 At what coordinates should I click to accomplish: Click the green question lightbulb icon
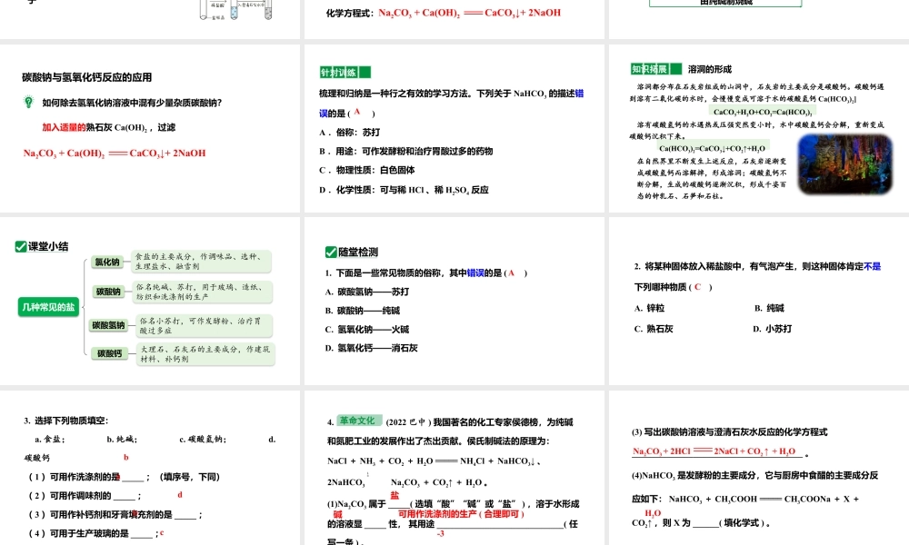pos(29,103)
